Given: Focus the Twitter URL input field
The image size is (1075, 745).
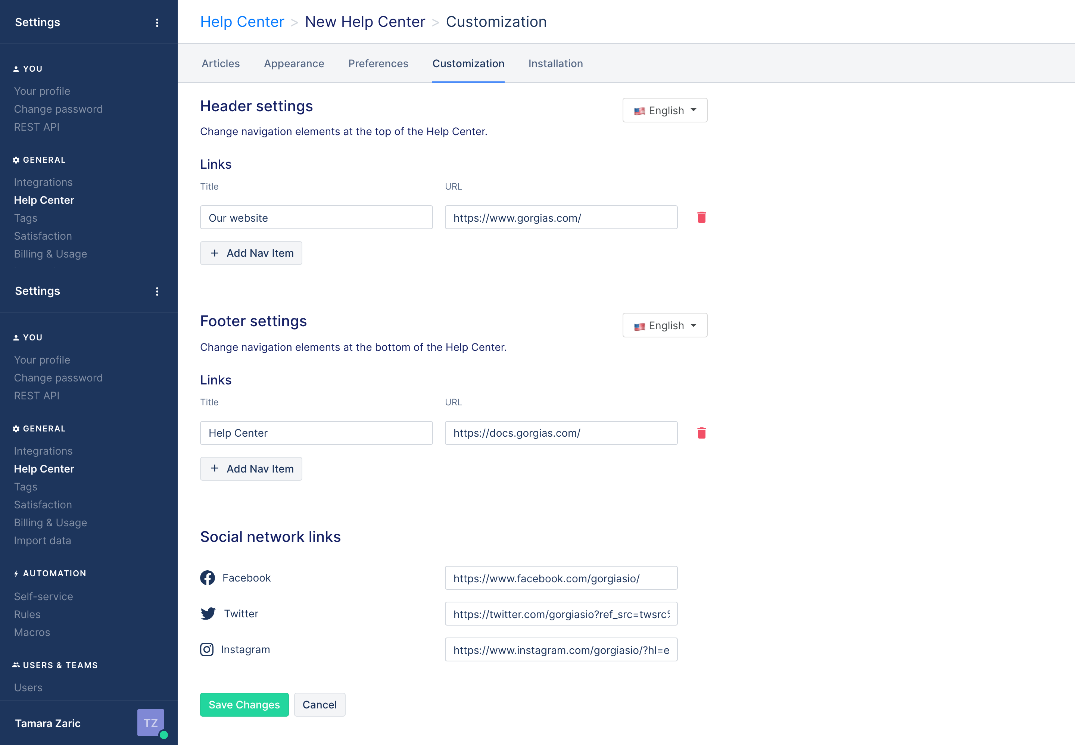Looking at the screenshot, I should (x=561, y=614).
